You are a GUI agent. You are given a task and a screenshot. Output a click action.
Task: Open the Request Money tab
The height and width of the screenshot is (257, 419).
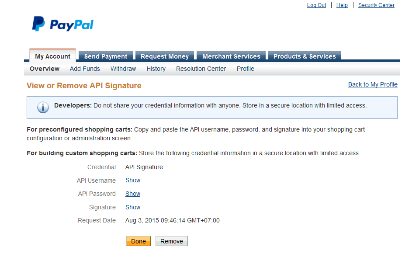coord(165,56)
